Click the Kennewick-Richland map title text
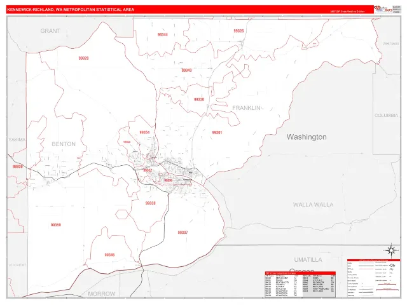The image size is (407, 305). (x=71, y=10)
